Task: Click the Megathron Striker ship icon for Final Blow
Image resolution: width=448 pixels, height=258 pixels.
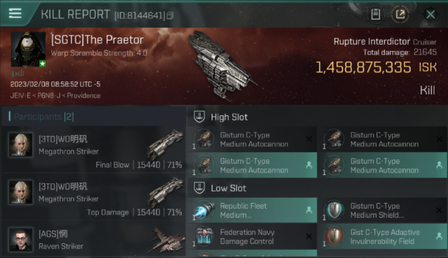Action: (x=165, y=144)
